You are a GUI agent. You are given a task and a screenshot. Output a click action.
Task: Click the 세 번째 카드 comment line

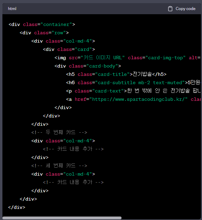[59, 166]
